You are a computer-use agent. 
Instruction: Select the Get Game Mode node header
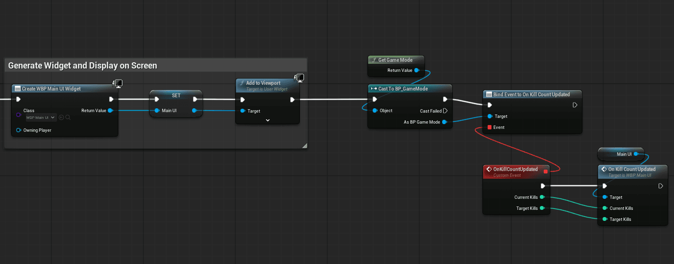[x=395, y=60]
